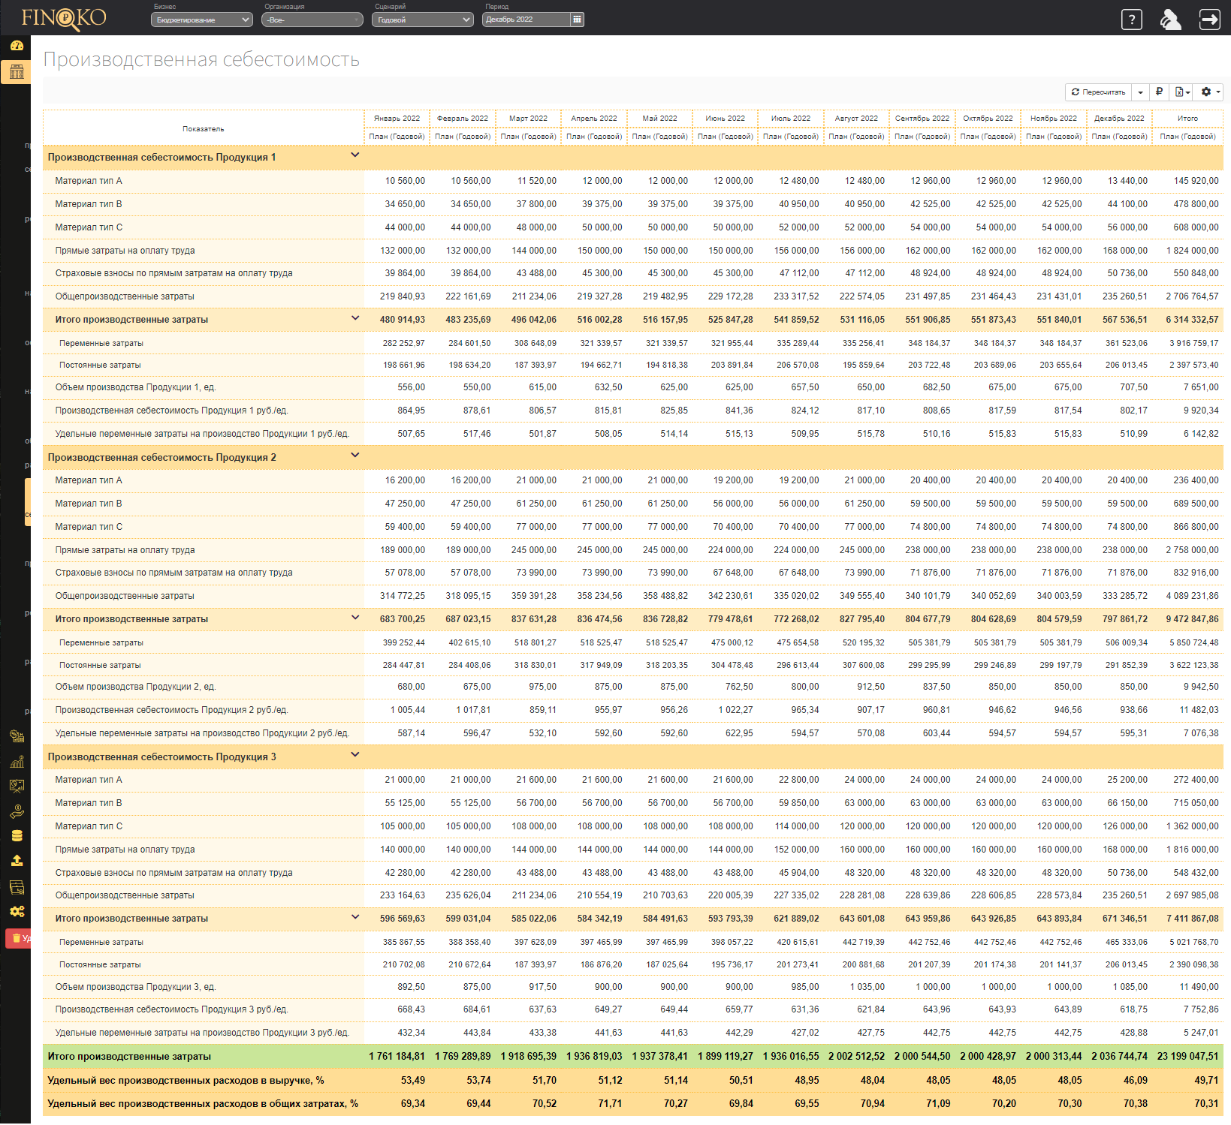Click the Пересчитать button
This screenshot has height=1125, width=1231.
[1098, 92]
